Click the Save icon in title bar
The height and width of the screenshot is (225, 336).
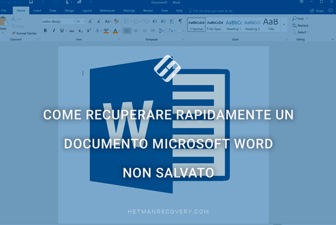click(31, 2)
